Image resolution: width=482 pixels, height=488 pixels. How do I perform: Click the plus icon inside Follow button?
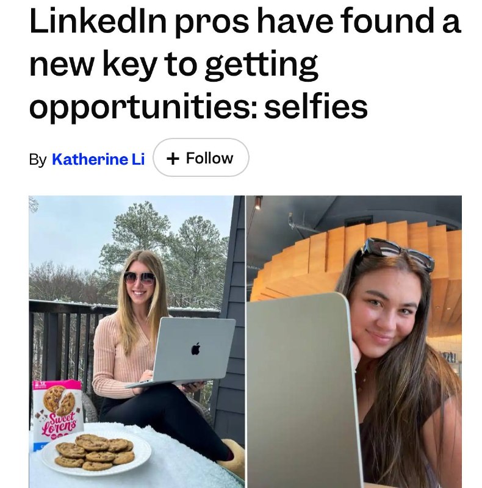[x=173, y=159]
